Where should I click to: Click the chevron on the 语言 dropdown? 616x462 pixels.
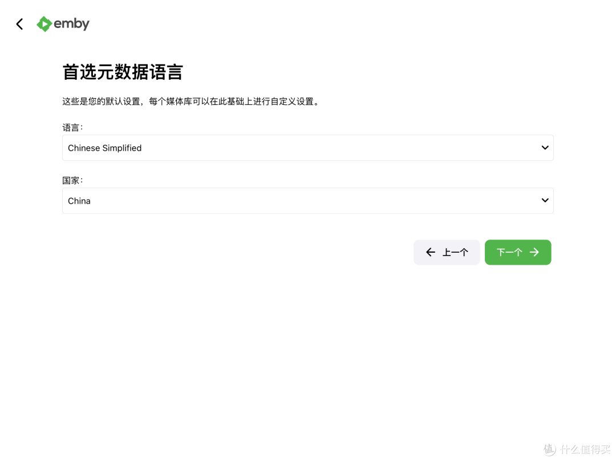[545, 147]
